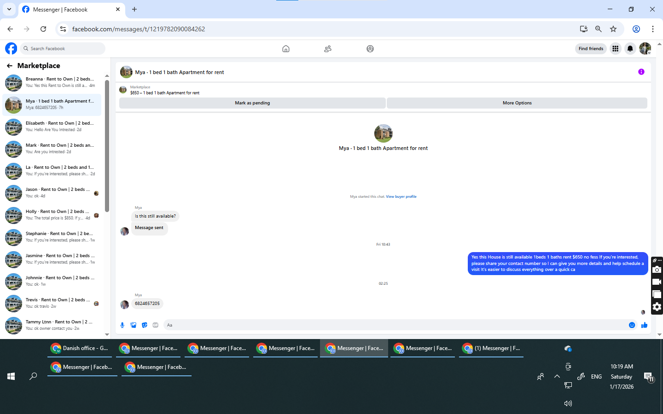663x414 pixels.
Task: Show hidden tray icons chevron
Action: [557, 376]
